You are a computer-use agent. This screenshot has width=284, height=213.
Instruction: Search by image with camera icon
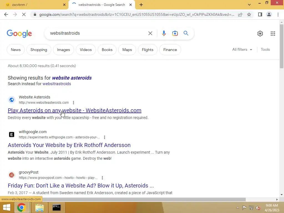(x=175, y=33)
